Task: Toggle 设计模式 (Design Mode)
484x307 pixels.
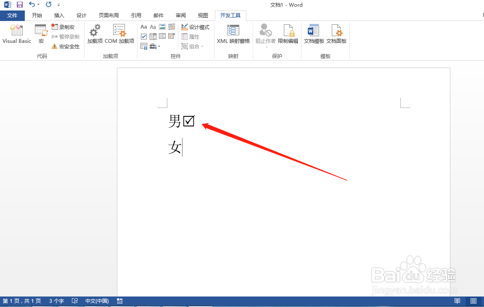Action: click(x=196, y=27)
